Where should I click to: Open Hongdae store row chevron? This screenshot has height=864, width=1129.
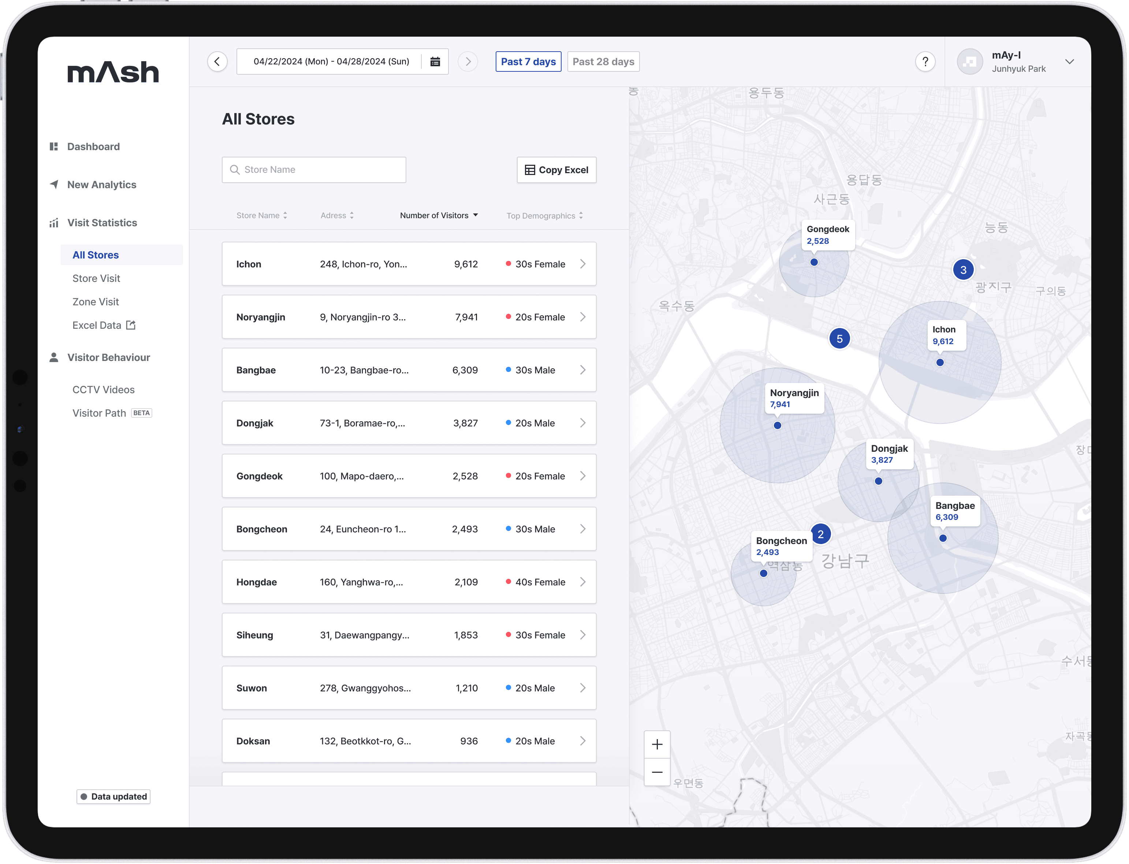point(583,582)
